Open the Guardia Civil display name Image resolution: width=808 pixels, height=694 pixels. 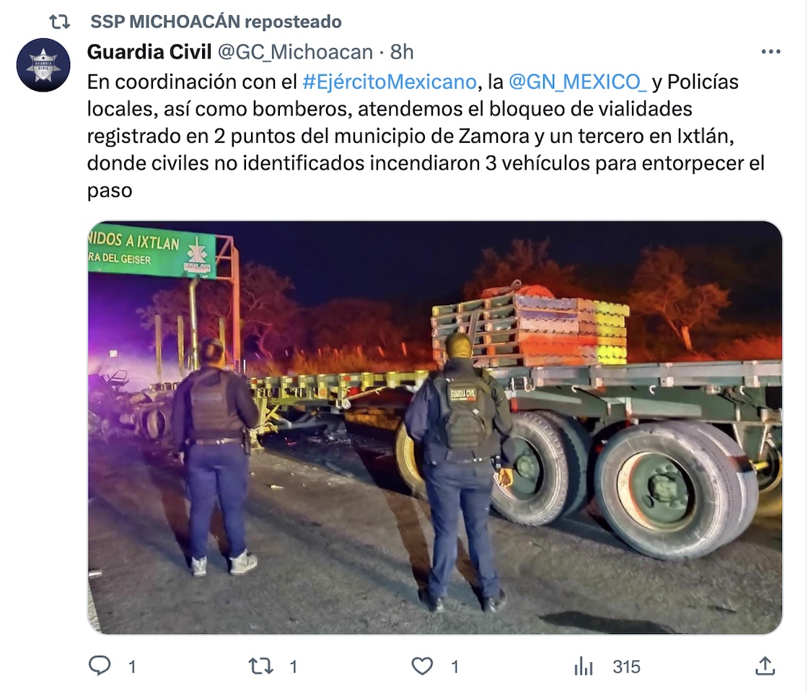click(x=149, y=51)
